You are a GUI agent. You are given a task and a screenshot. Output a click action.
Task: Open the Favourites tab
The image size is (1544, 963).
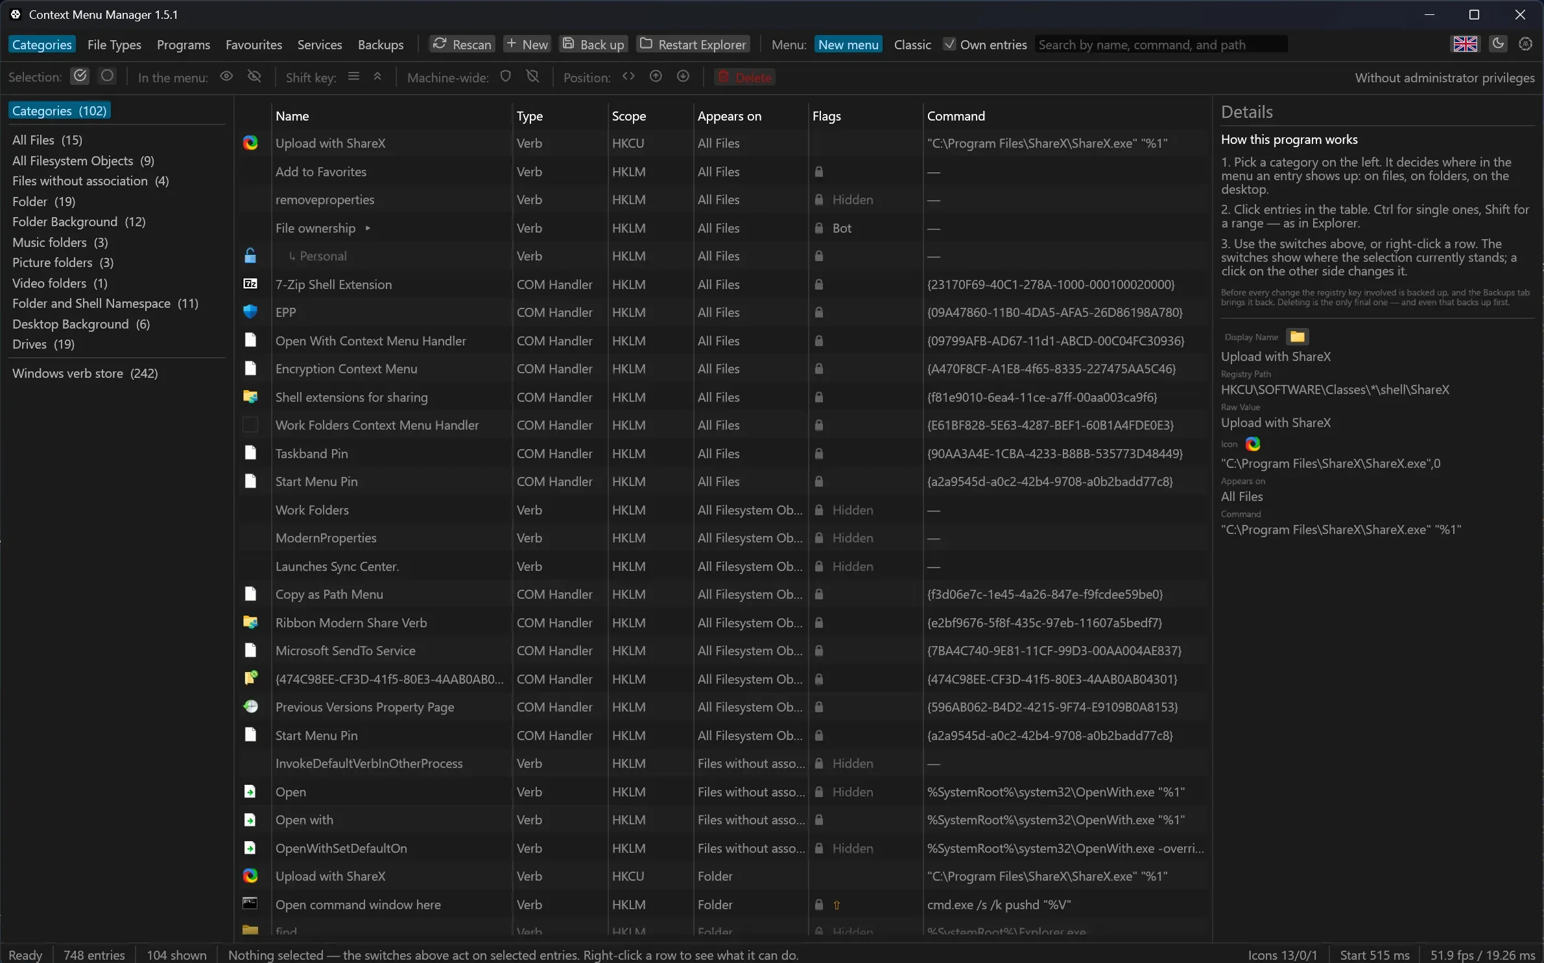pos(254,45)
